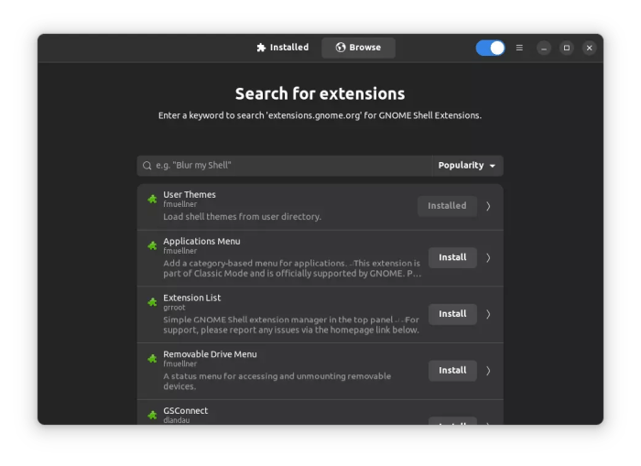
Task: Open the hamburger main menu
Action: point(519,48)
